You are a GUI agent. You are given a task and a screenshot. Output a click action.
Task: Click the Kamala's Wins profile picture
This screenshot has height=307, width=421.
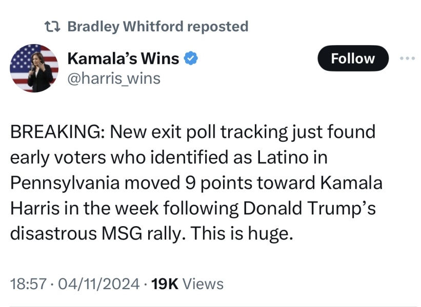34,68
